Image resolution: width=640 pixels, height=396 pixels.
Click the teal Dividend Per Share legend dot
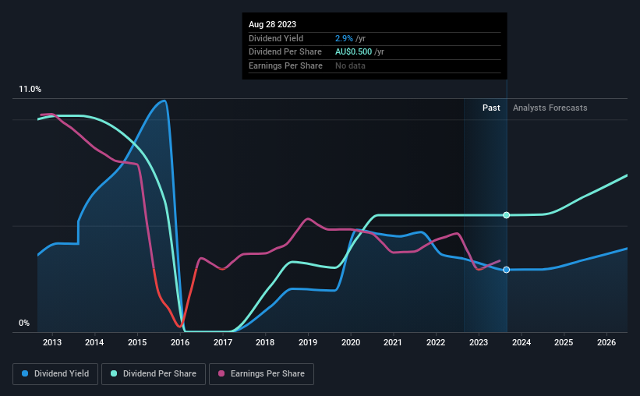(x=114, y=373)
